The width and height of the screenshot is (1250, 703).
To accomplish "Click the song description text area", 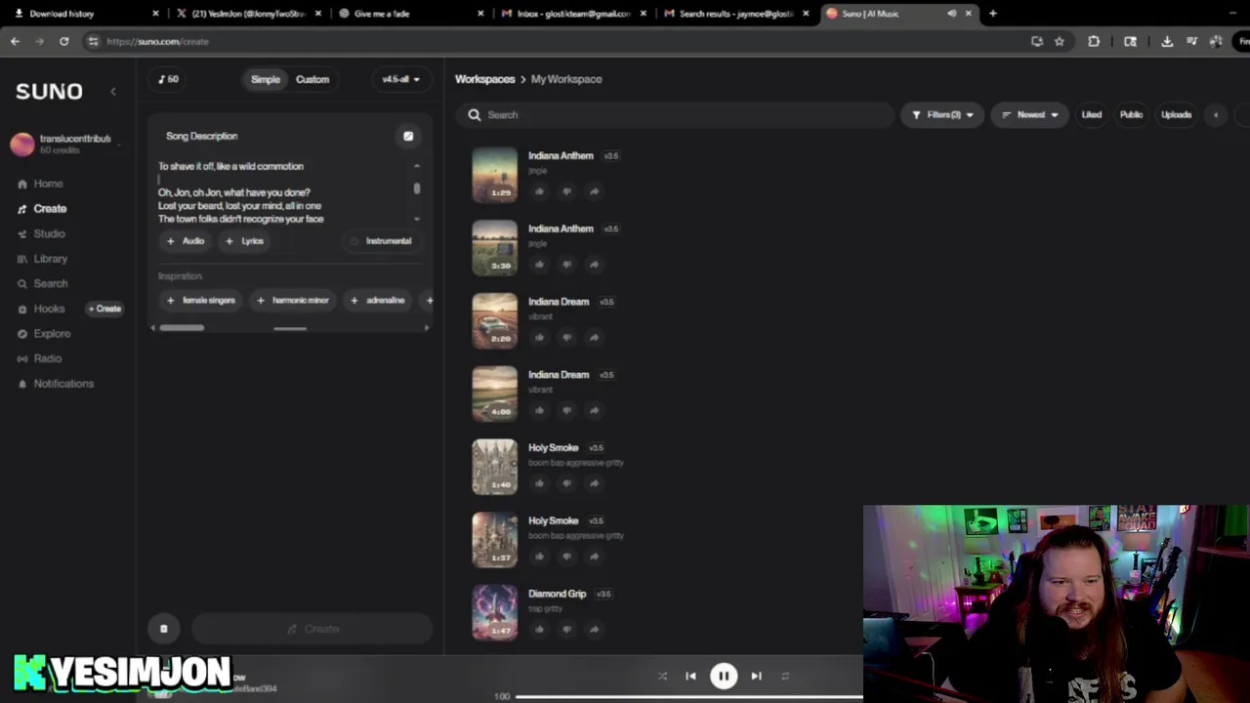I will (283, 192).
